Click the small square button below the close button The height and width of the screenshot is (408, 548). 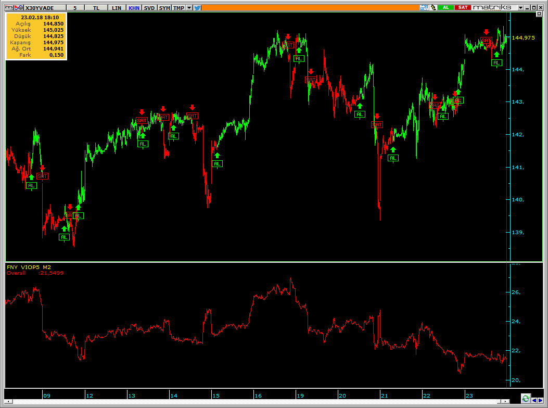(x=539, y=14)
